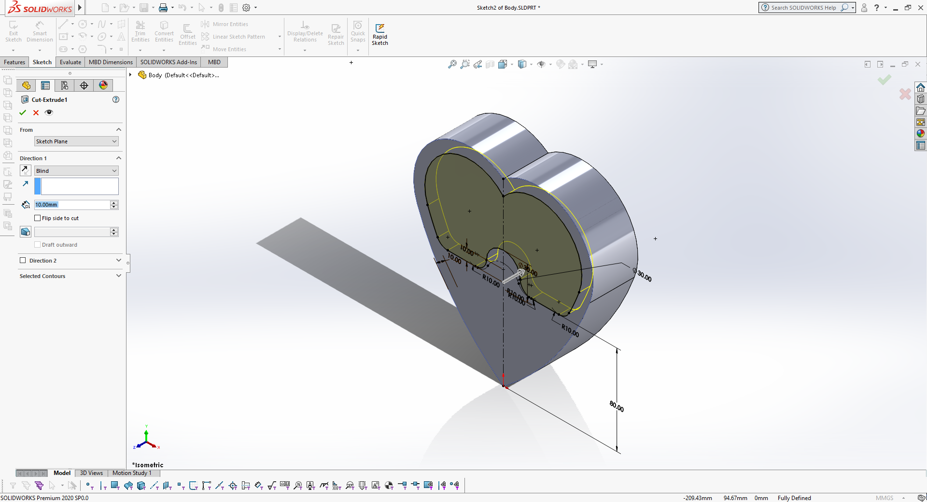This screenshot has width=927, height=502.
Task: Click the Draft On/Off icon
Action: pyautogui.click(x=26, y=232)
